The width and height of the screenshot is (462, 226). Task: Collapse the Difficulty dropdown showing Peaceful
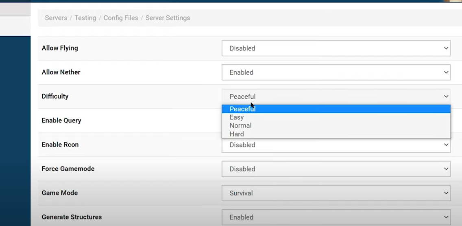click(336, 97)
